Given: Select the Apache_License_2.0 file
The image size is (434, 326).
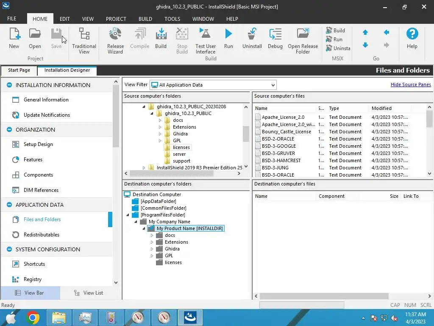Looking at the screenshot, I should 283,117.
